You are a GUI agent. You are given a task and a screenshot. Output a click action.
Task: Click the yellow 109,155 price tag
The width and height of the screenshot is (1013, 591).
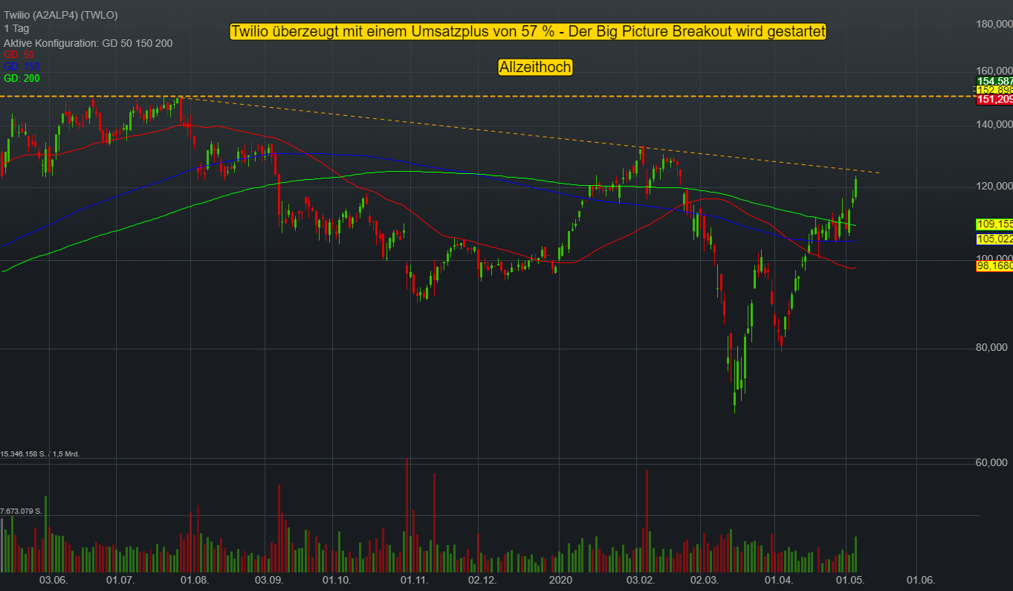[994, 224]
